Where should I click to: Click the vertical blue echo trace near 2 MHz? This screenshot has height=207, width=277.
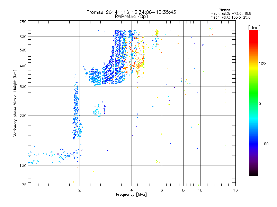pyautogui.click(x=76, y=107)
